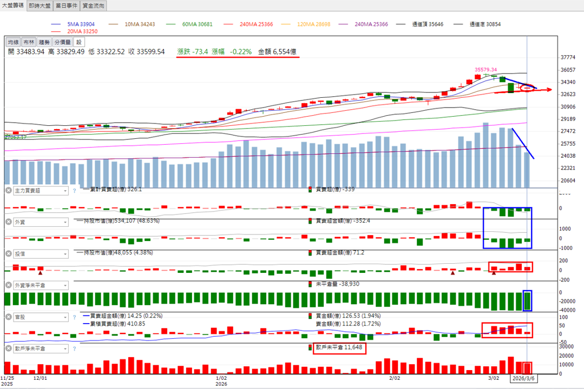Close the 外資 indicator panel
Image resolution: width=584 pixels, height=389 pixels.
pos(9,222)
